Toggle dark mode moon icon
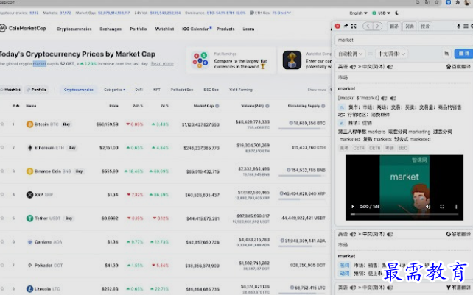The height and width of the screenshot is (295, 473). click(x=396, y=13)
